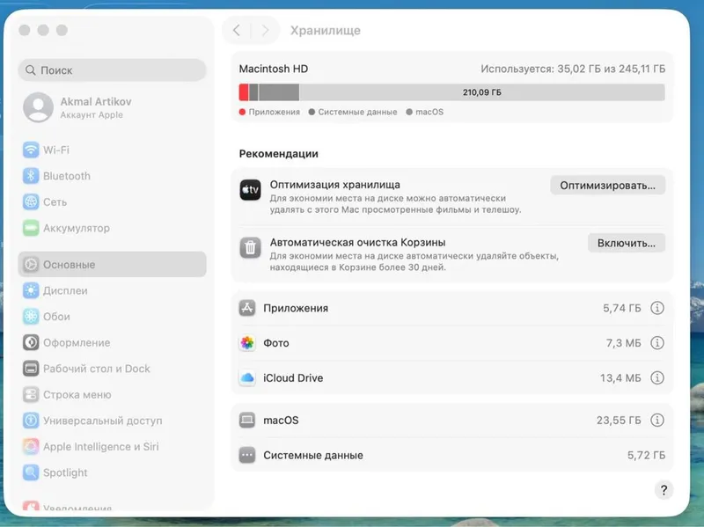704x527 pixels.
Task: Select Основные in the sidebar
Action: (113, 265)
